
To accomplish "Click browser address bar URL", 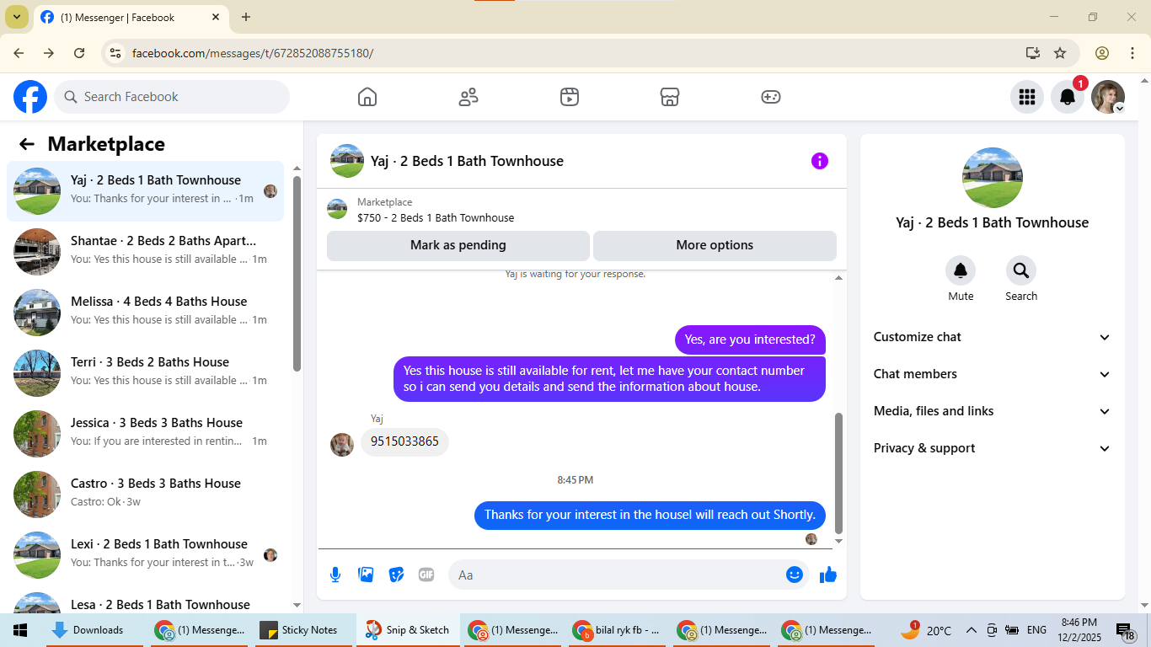I will click(253, 53).
